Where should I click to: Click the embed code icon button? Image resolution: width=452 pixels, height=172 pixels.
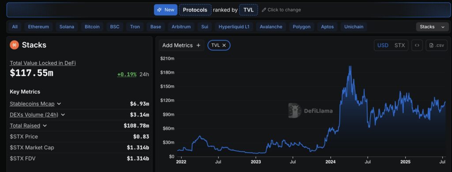(417, 45)
